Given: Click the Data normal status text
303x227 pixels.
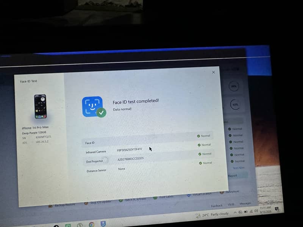Looking at the screenshot, I should [122, 109].
